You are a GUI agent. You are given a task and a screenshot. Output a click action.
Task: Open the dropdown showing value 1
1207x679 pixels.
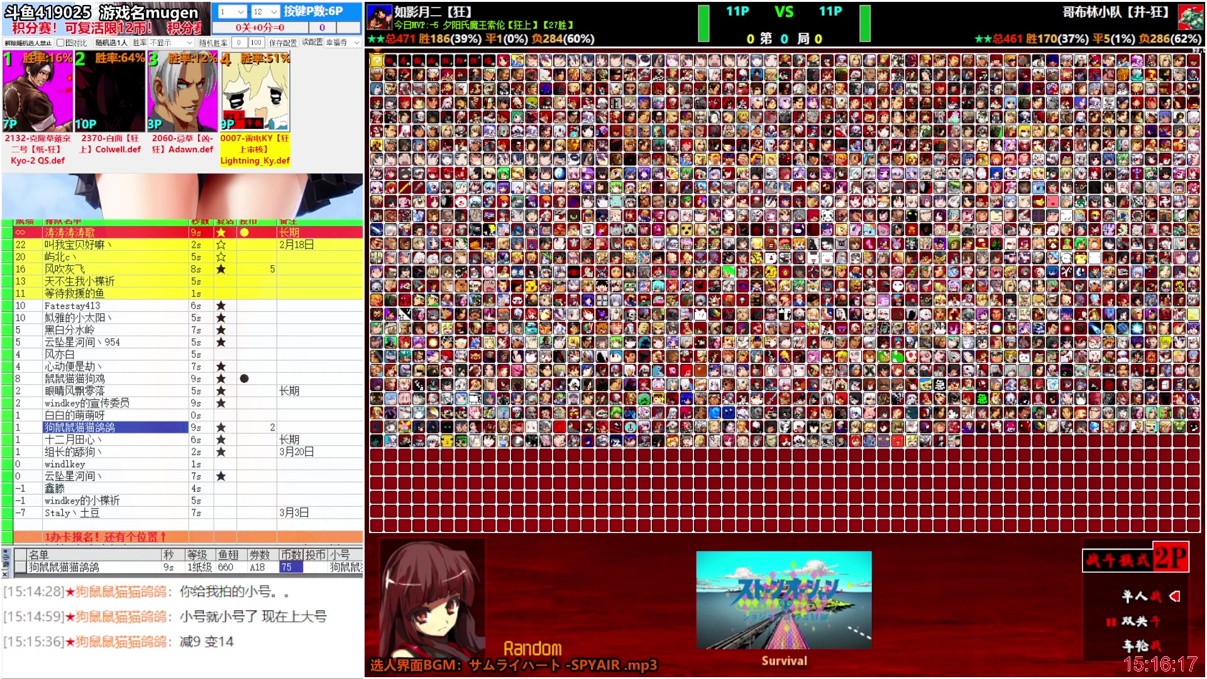(x=232, y=11)
